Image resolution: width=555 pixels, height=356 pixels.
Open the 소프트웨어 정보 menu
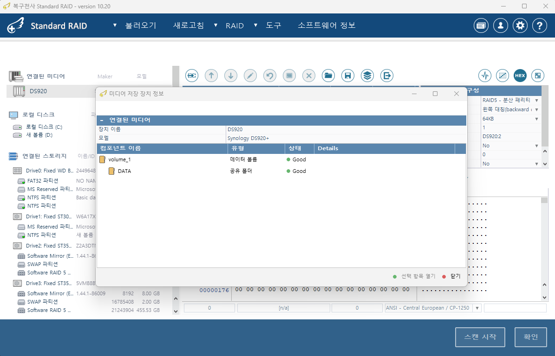[326, 25]
